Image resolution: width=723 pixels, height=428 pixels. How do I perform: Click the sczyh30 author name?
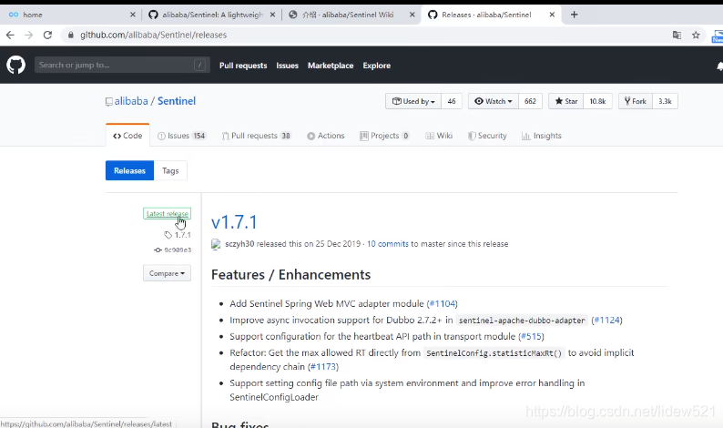pos(239,244)
